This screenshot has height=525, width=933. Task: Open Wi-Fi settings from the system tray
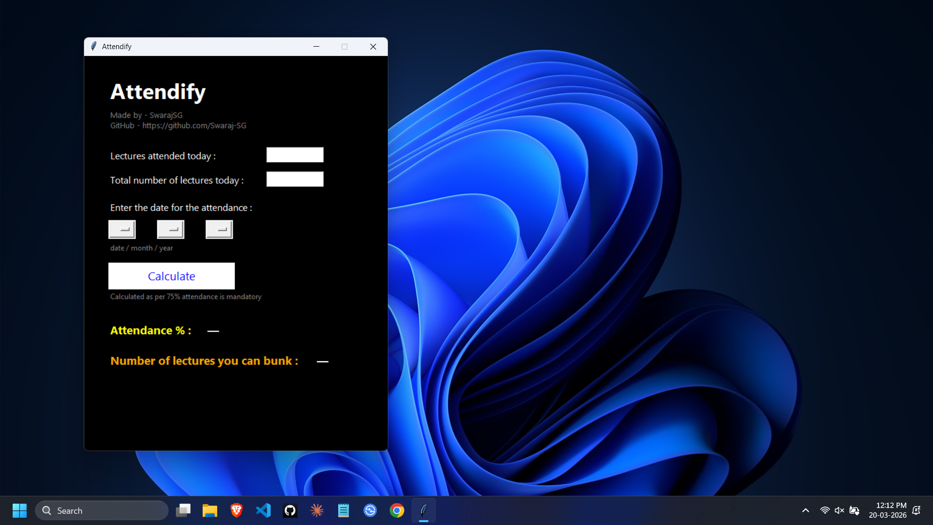tap(825, 510)
